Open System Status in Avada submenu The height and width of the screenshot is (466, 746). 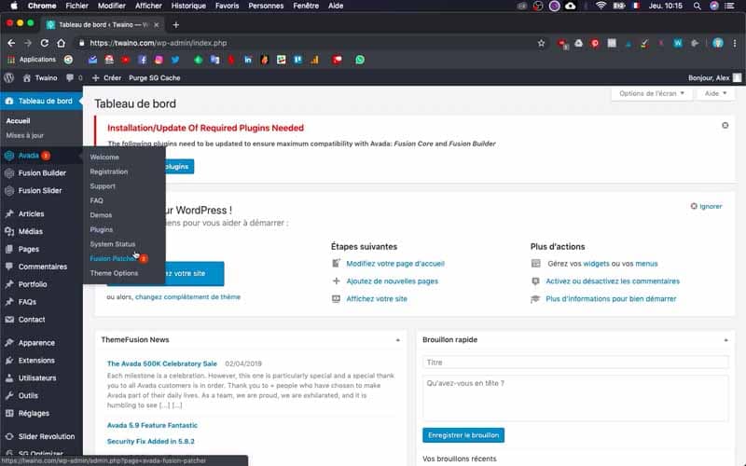point(113,244)
